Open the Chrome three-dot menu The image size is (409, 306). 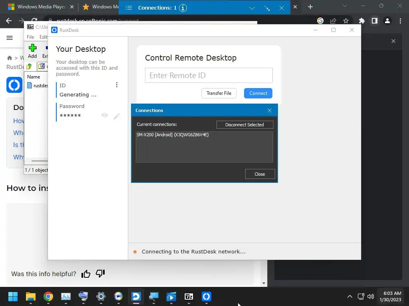click(400, 21)
